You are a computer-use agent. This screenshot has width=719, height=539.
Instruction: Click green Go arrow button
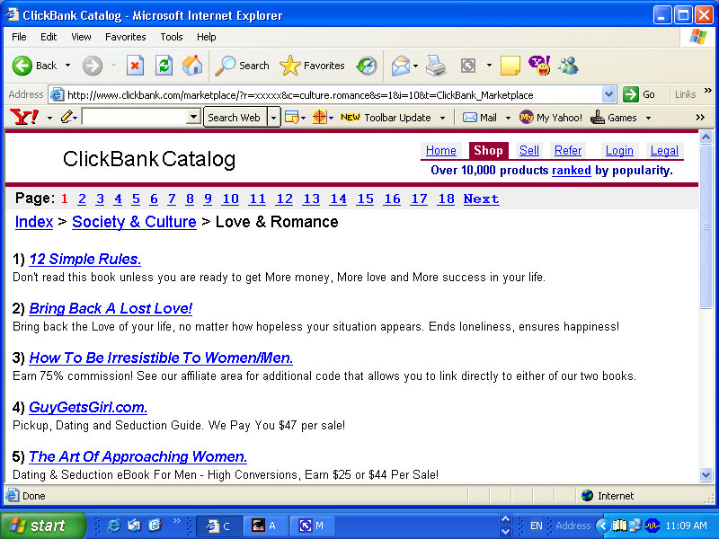tap(631, 94)
